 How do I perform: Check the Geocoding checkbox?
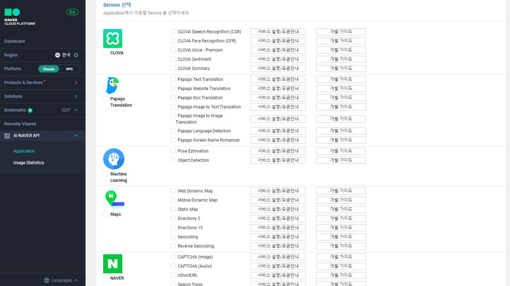(173, 237)
